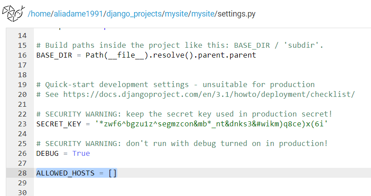Image resolution: width=371 pixels, height=196 pixels.
Task: Place cursor inside ALLOWED_HOSTS brackets
Action: [113, 173]
